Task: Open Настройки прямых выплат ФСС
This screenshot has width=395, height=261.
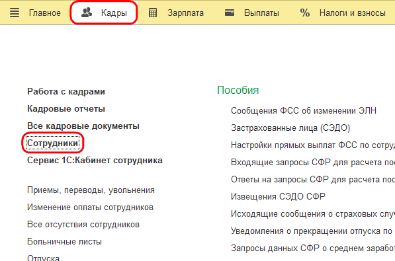Action: [x=313, y=145]
